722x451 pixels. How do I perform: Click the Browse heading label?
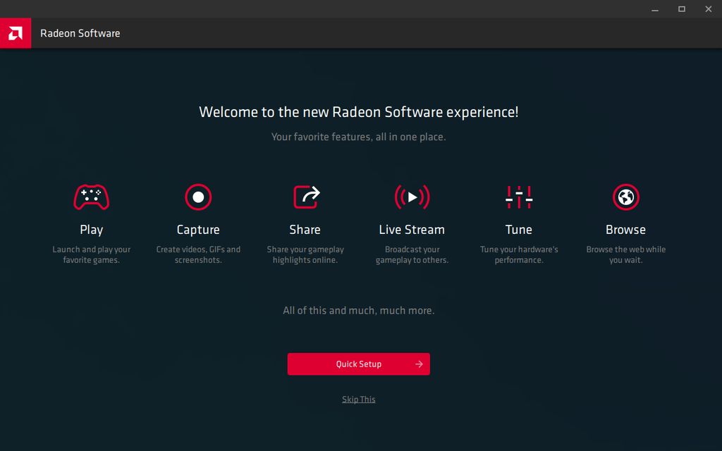626,230
